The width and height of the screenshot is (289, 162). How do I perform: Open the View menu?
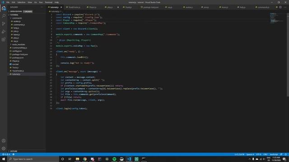click(30, 2)
